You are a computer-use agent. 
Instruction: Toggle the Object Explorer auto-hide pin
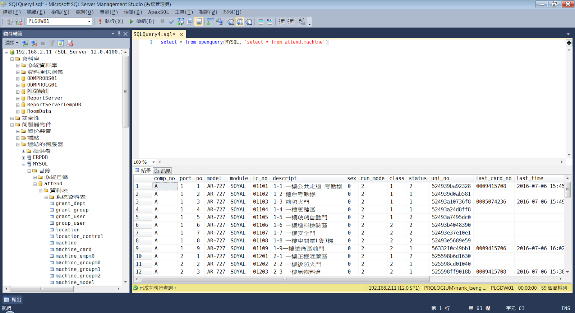point(119,33)
